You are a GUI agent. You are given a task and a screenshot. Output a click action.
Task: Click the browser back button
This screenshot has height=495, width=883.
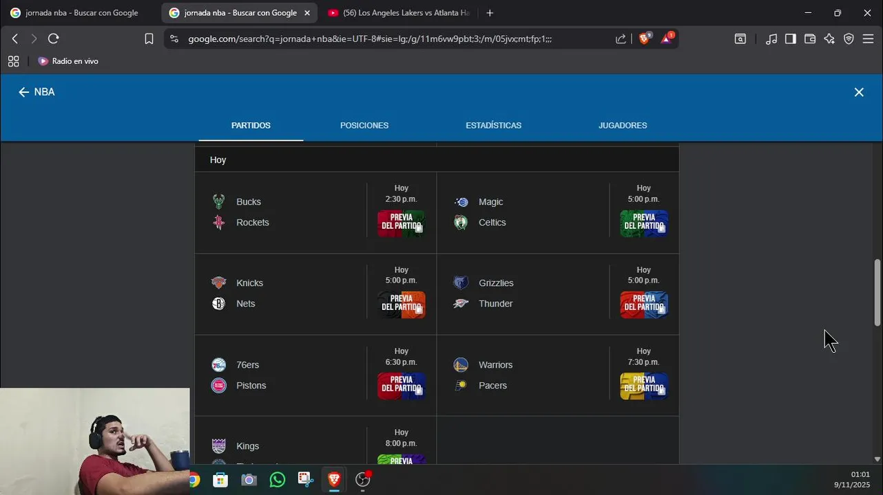[15, 38]
